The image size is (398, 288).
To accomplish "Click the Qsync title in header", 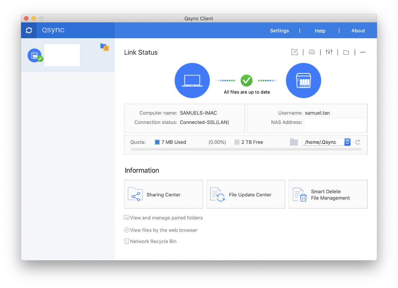I will coord(53,30).
